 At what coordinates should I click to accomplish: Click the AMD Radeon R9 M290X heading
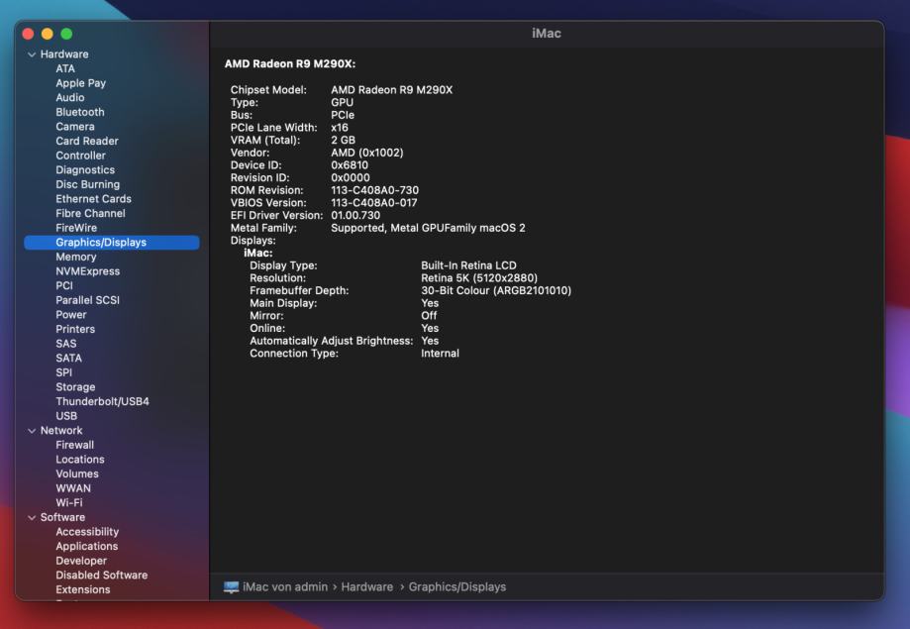(290, 63)
